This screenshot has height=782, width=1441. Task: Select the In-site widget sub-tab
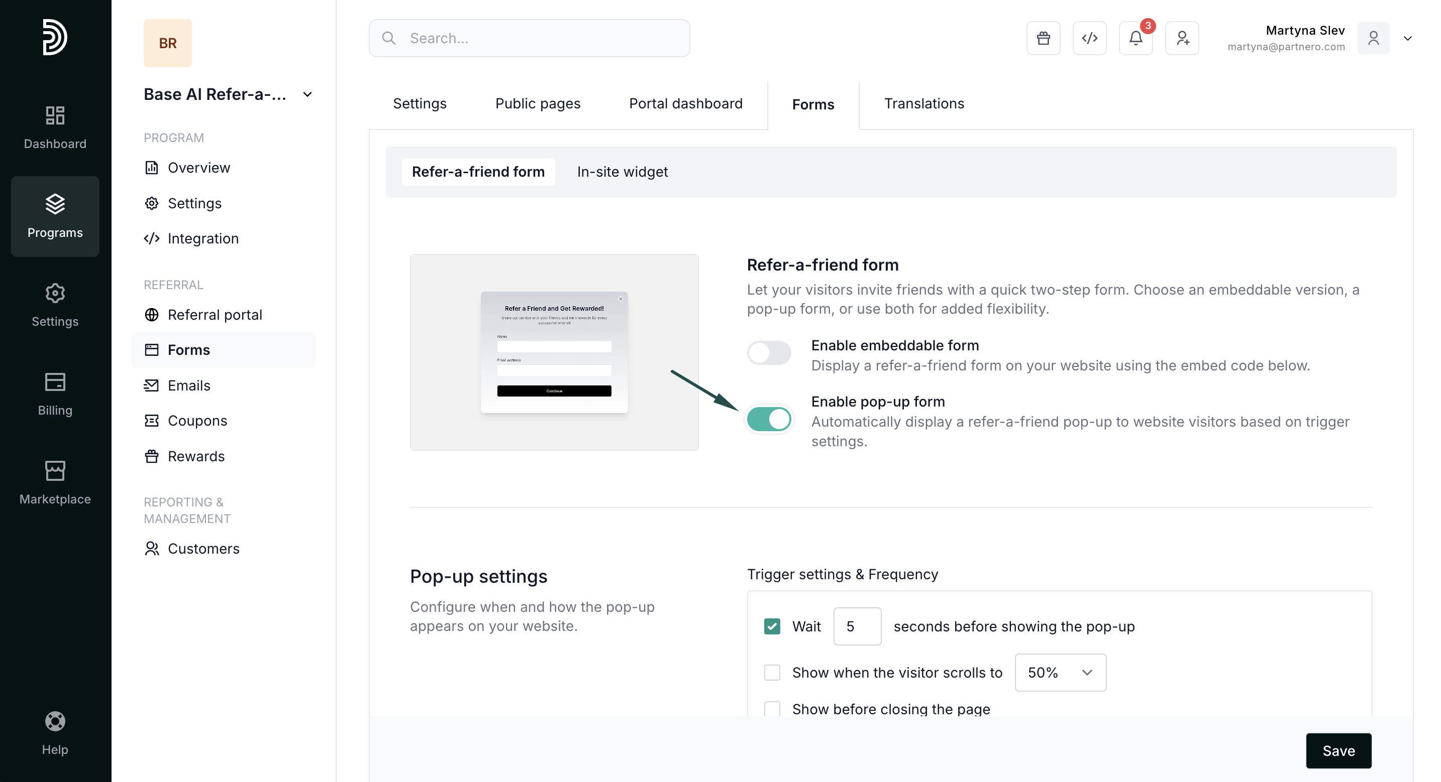pos(622,172)
